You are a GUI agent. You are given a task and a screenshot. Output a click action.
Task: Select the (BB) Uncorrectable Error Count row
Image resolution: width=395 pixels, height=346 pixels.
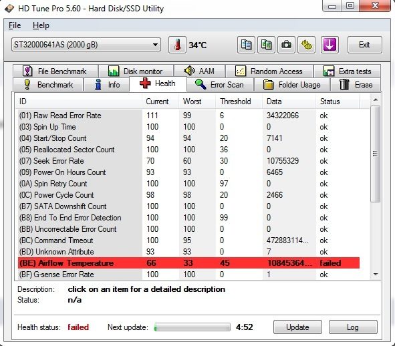pos(188,229)
